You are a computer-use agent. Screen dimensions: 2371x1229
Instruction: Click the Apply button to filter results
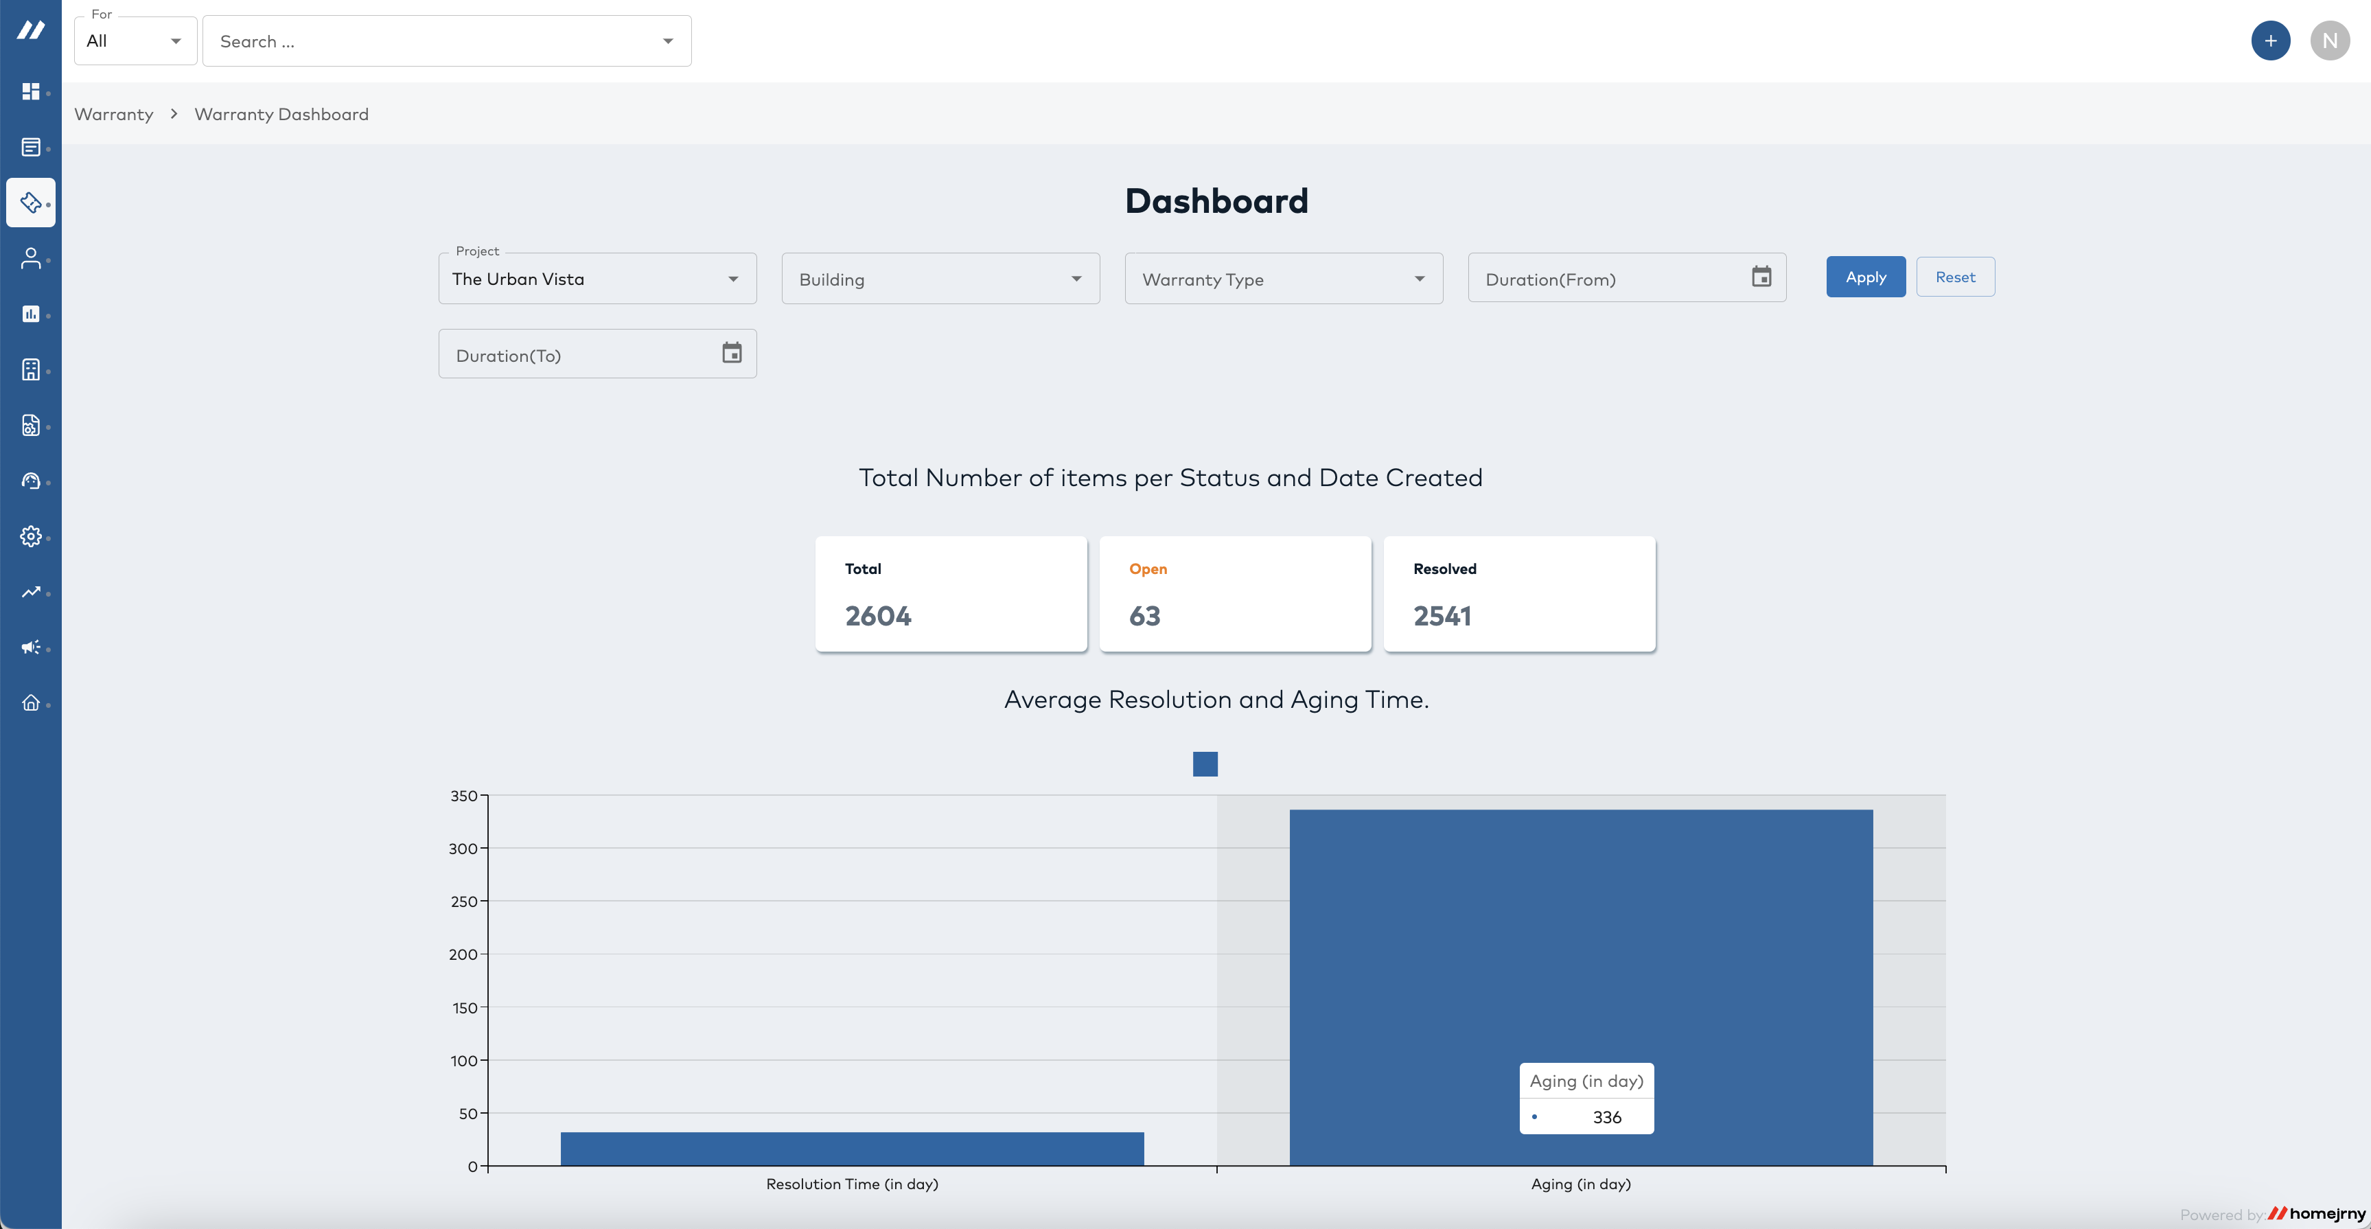click(1866, 276)
